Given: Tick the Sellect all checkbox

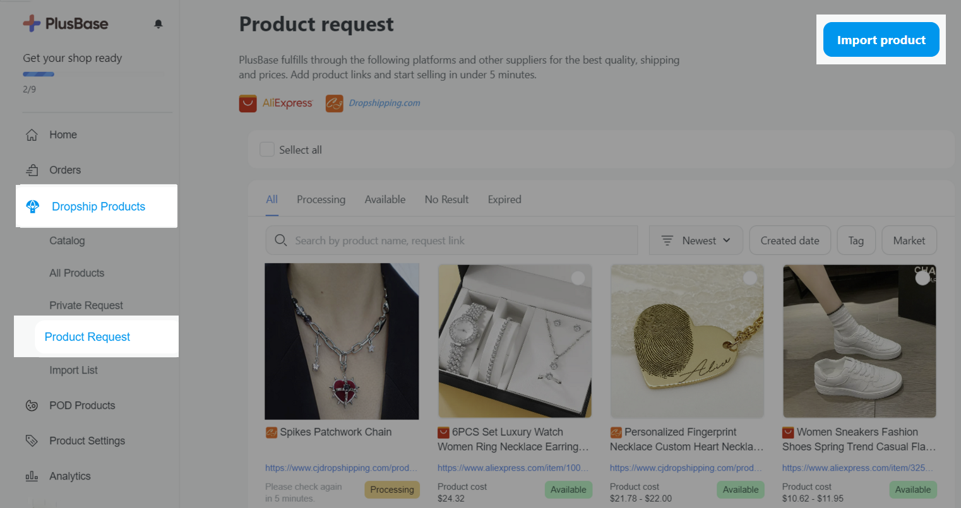Looking at the screenshot, I should click(267, 150).
